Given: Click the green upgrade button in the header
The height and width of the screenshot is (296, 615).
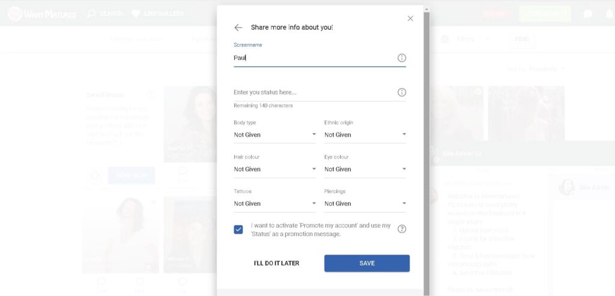Looking at the screenshot, I should pyautogui.click(x=545, y=14).
